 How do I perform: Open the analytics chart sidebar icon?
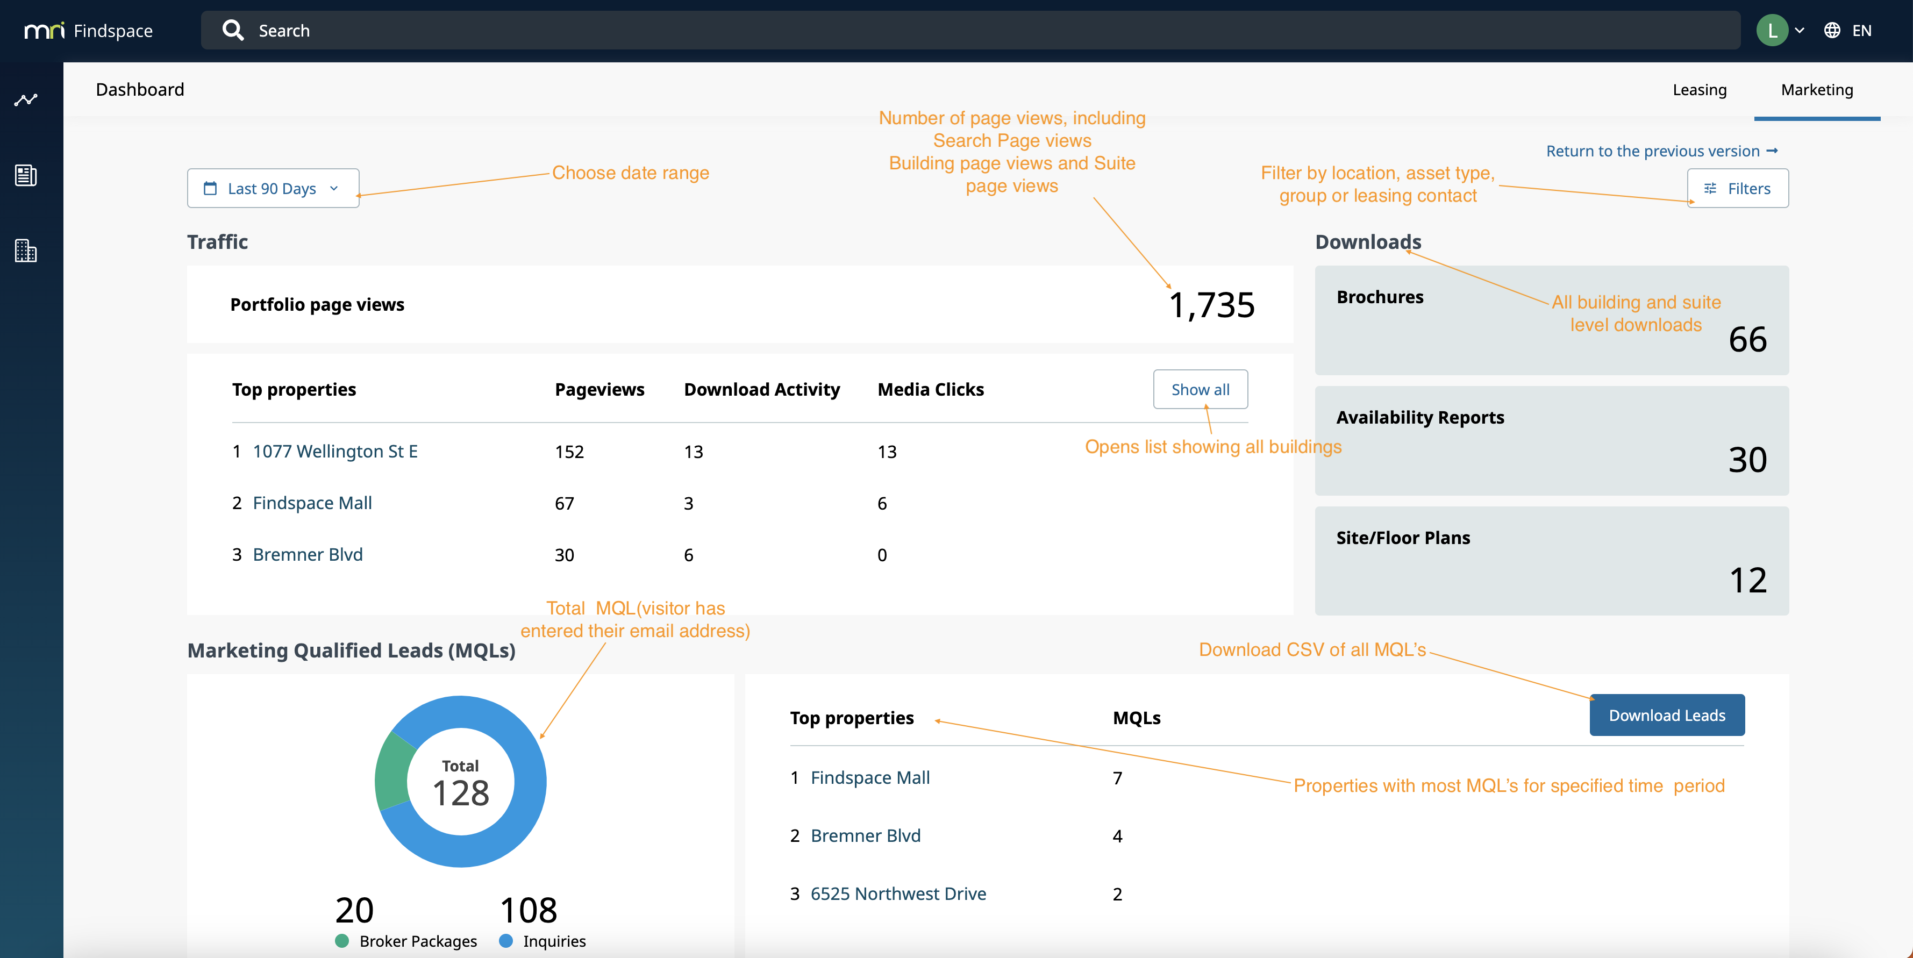click(26, 100)
